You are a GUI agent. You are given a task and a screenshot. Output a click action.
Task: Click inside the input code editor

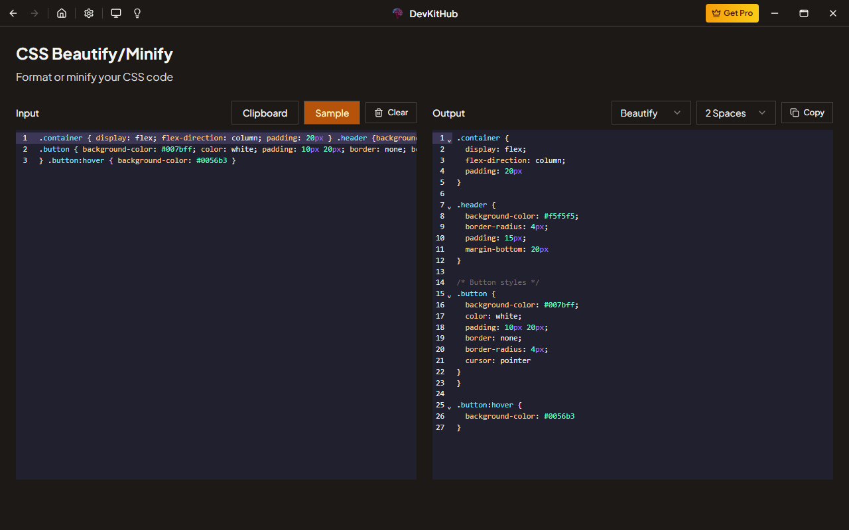coord(216,305)
